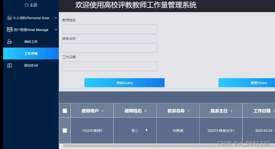Click the Exit door icon
The image size is (275, 149).
pyautogui.click(x=9, y=65)
